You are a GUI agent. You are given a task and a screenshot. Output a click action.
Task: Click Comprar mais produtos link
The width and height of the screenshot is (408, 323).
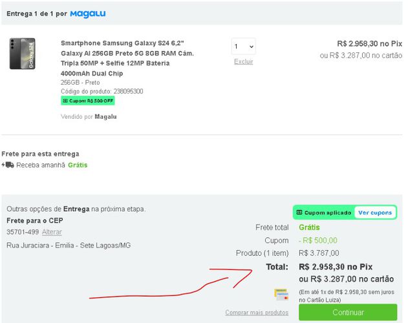tap(257, 312)
